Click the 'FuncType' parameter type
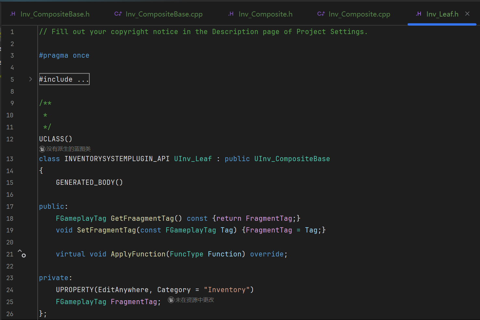Viewport: 480px width, 320px height. click(x=186, y=254)
